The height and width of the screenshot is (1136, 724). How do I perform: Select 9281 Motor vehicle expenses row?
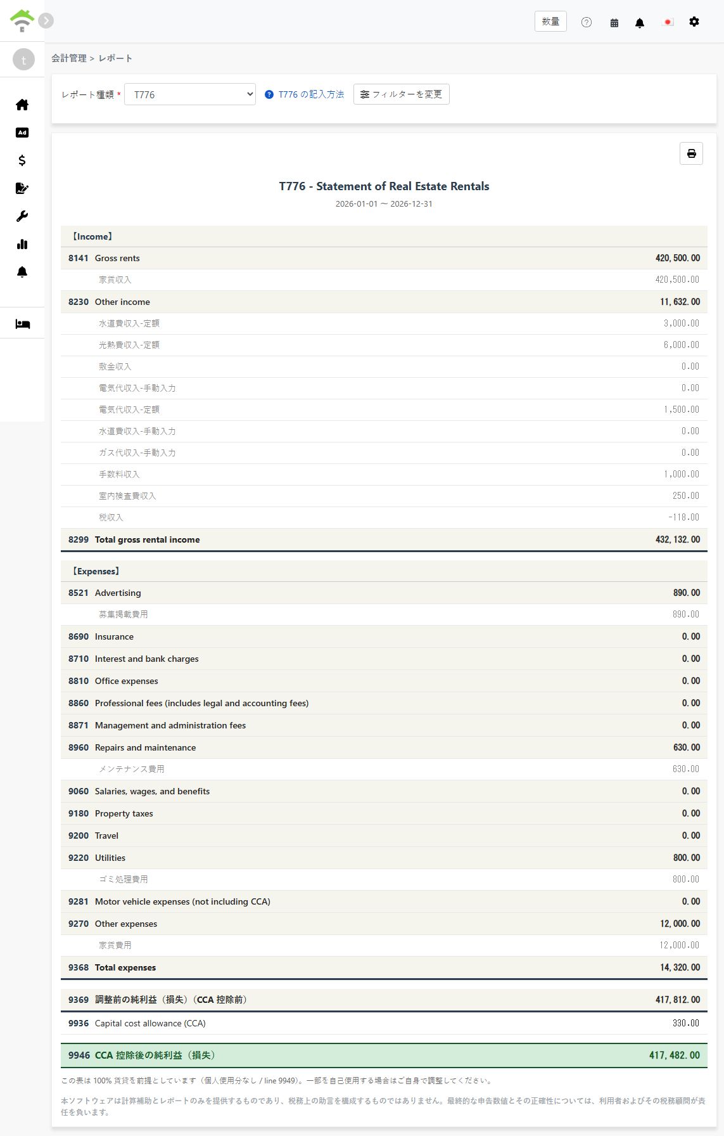click(x=384, y=901)
